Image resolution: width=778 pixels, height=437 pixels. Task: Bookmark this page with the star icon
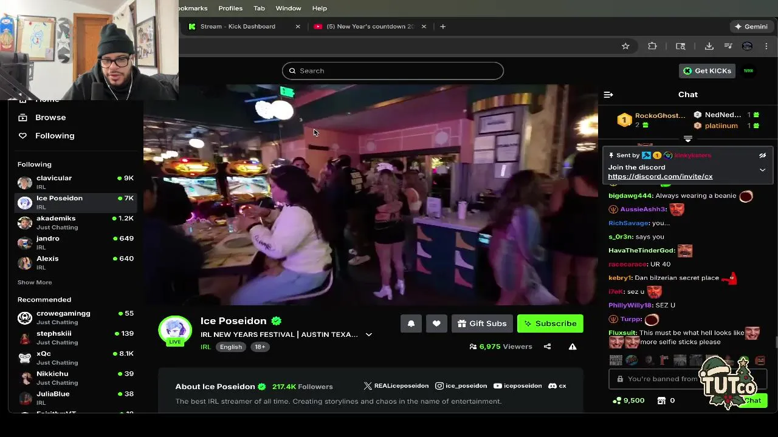625,46
